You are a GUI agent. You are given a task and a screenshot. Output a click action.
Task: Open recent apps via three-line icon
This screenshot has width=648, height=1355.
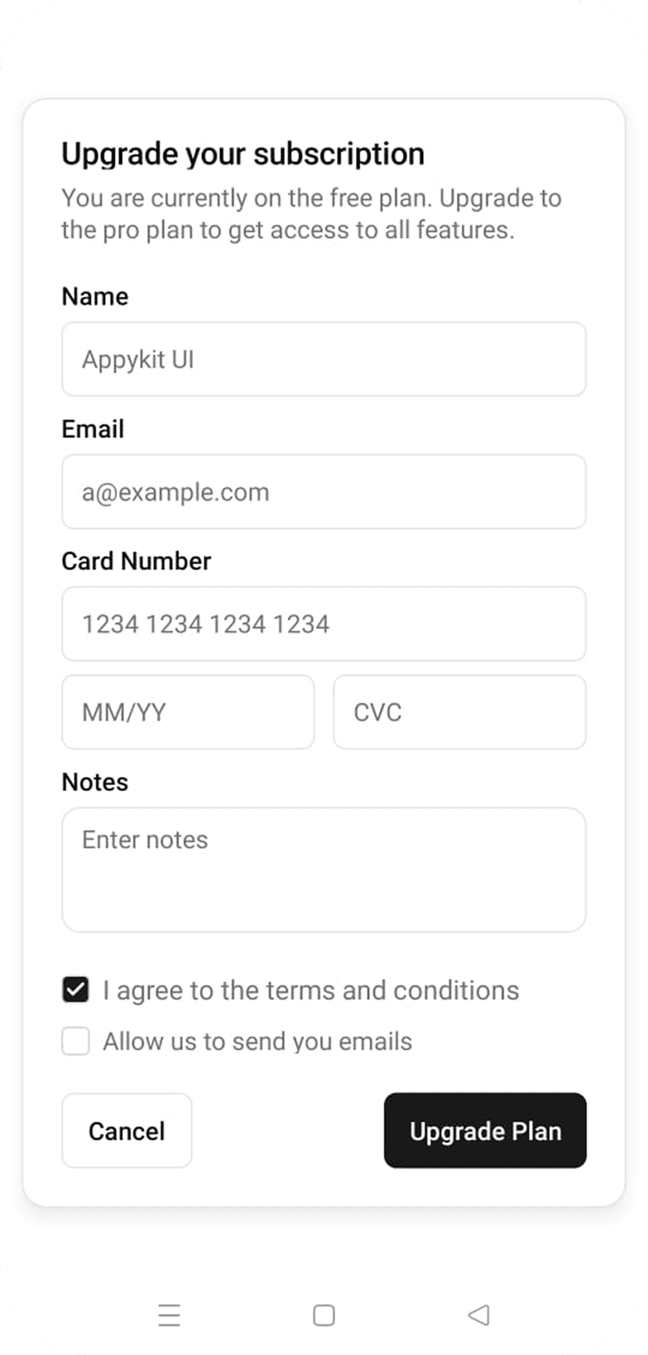169,1315
